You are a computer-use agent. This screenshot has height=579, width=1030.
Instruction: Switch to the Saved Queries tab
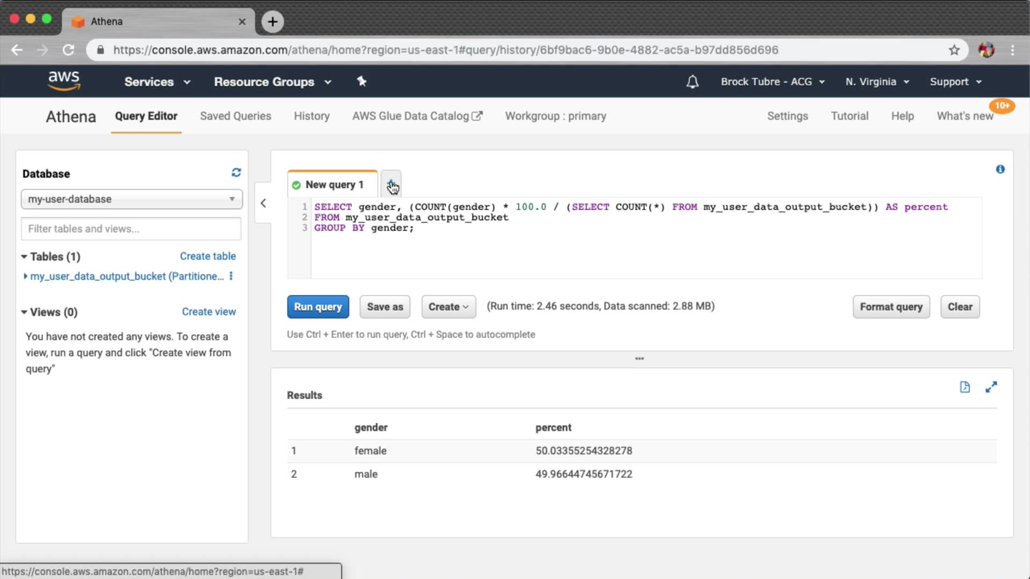point(235,116)
